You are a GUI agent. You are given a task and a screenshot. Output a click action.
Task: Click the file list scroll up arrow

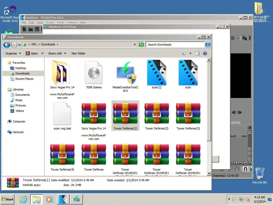click(x=209, y=60)
